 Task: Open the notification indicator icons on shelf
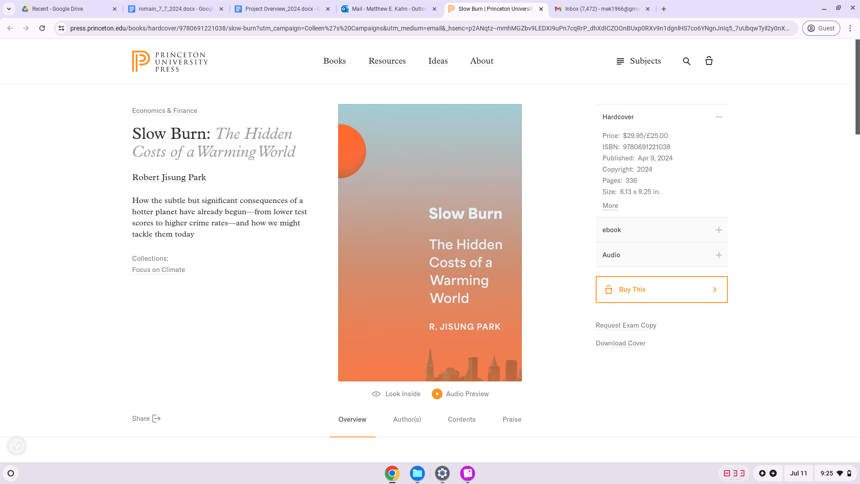768,473
